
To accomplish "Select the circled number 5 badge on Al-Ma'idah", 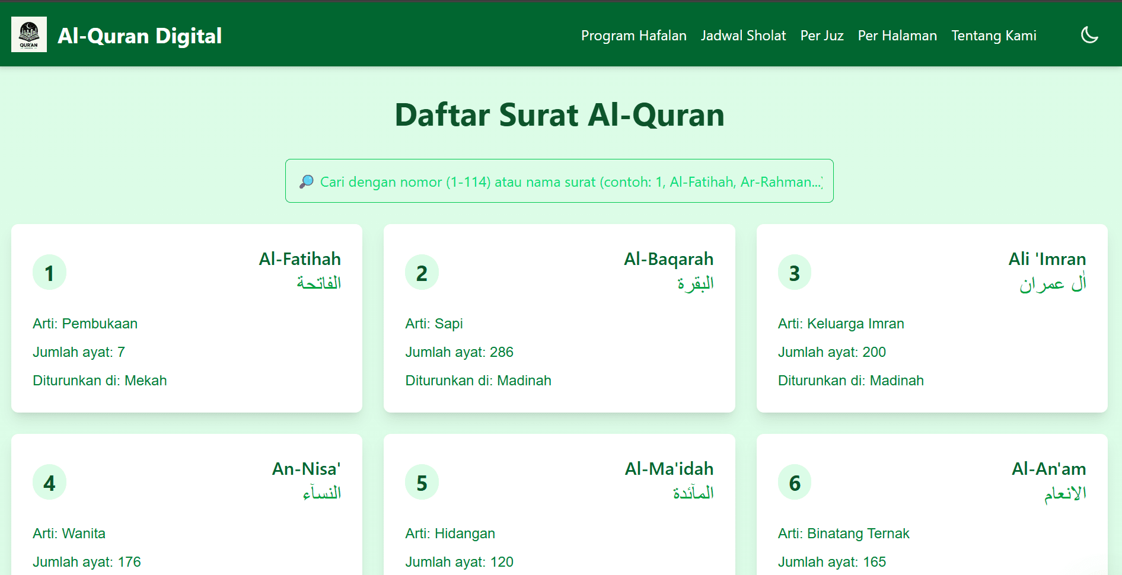I will [422, 482].
